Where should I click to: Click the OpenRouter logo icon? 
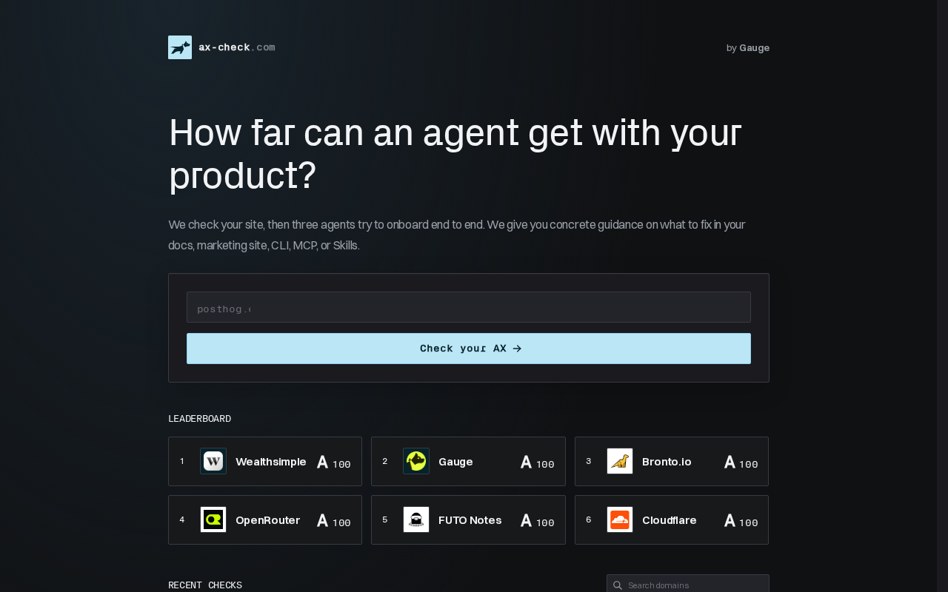[x=213, y=519]
